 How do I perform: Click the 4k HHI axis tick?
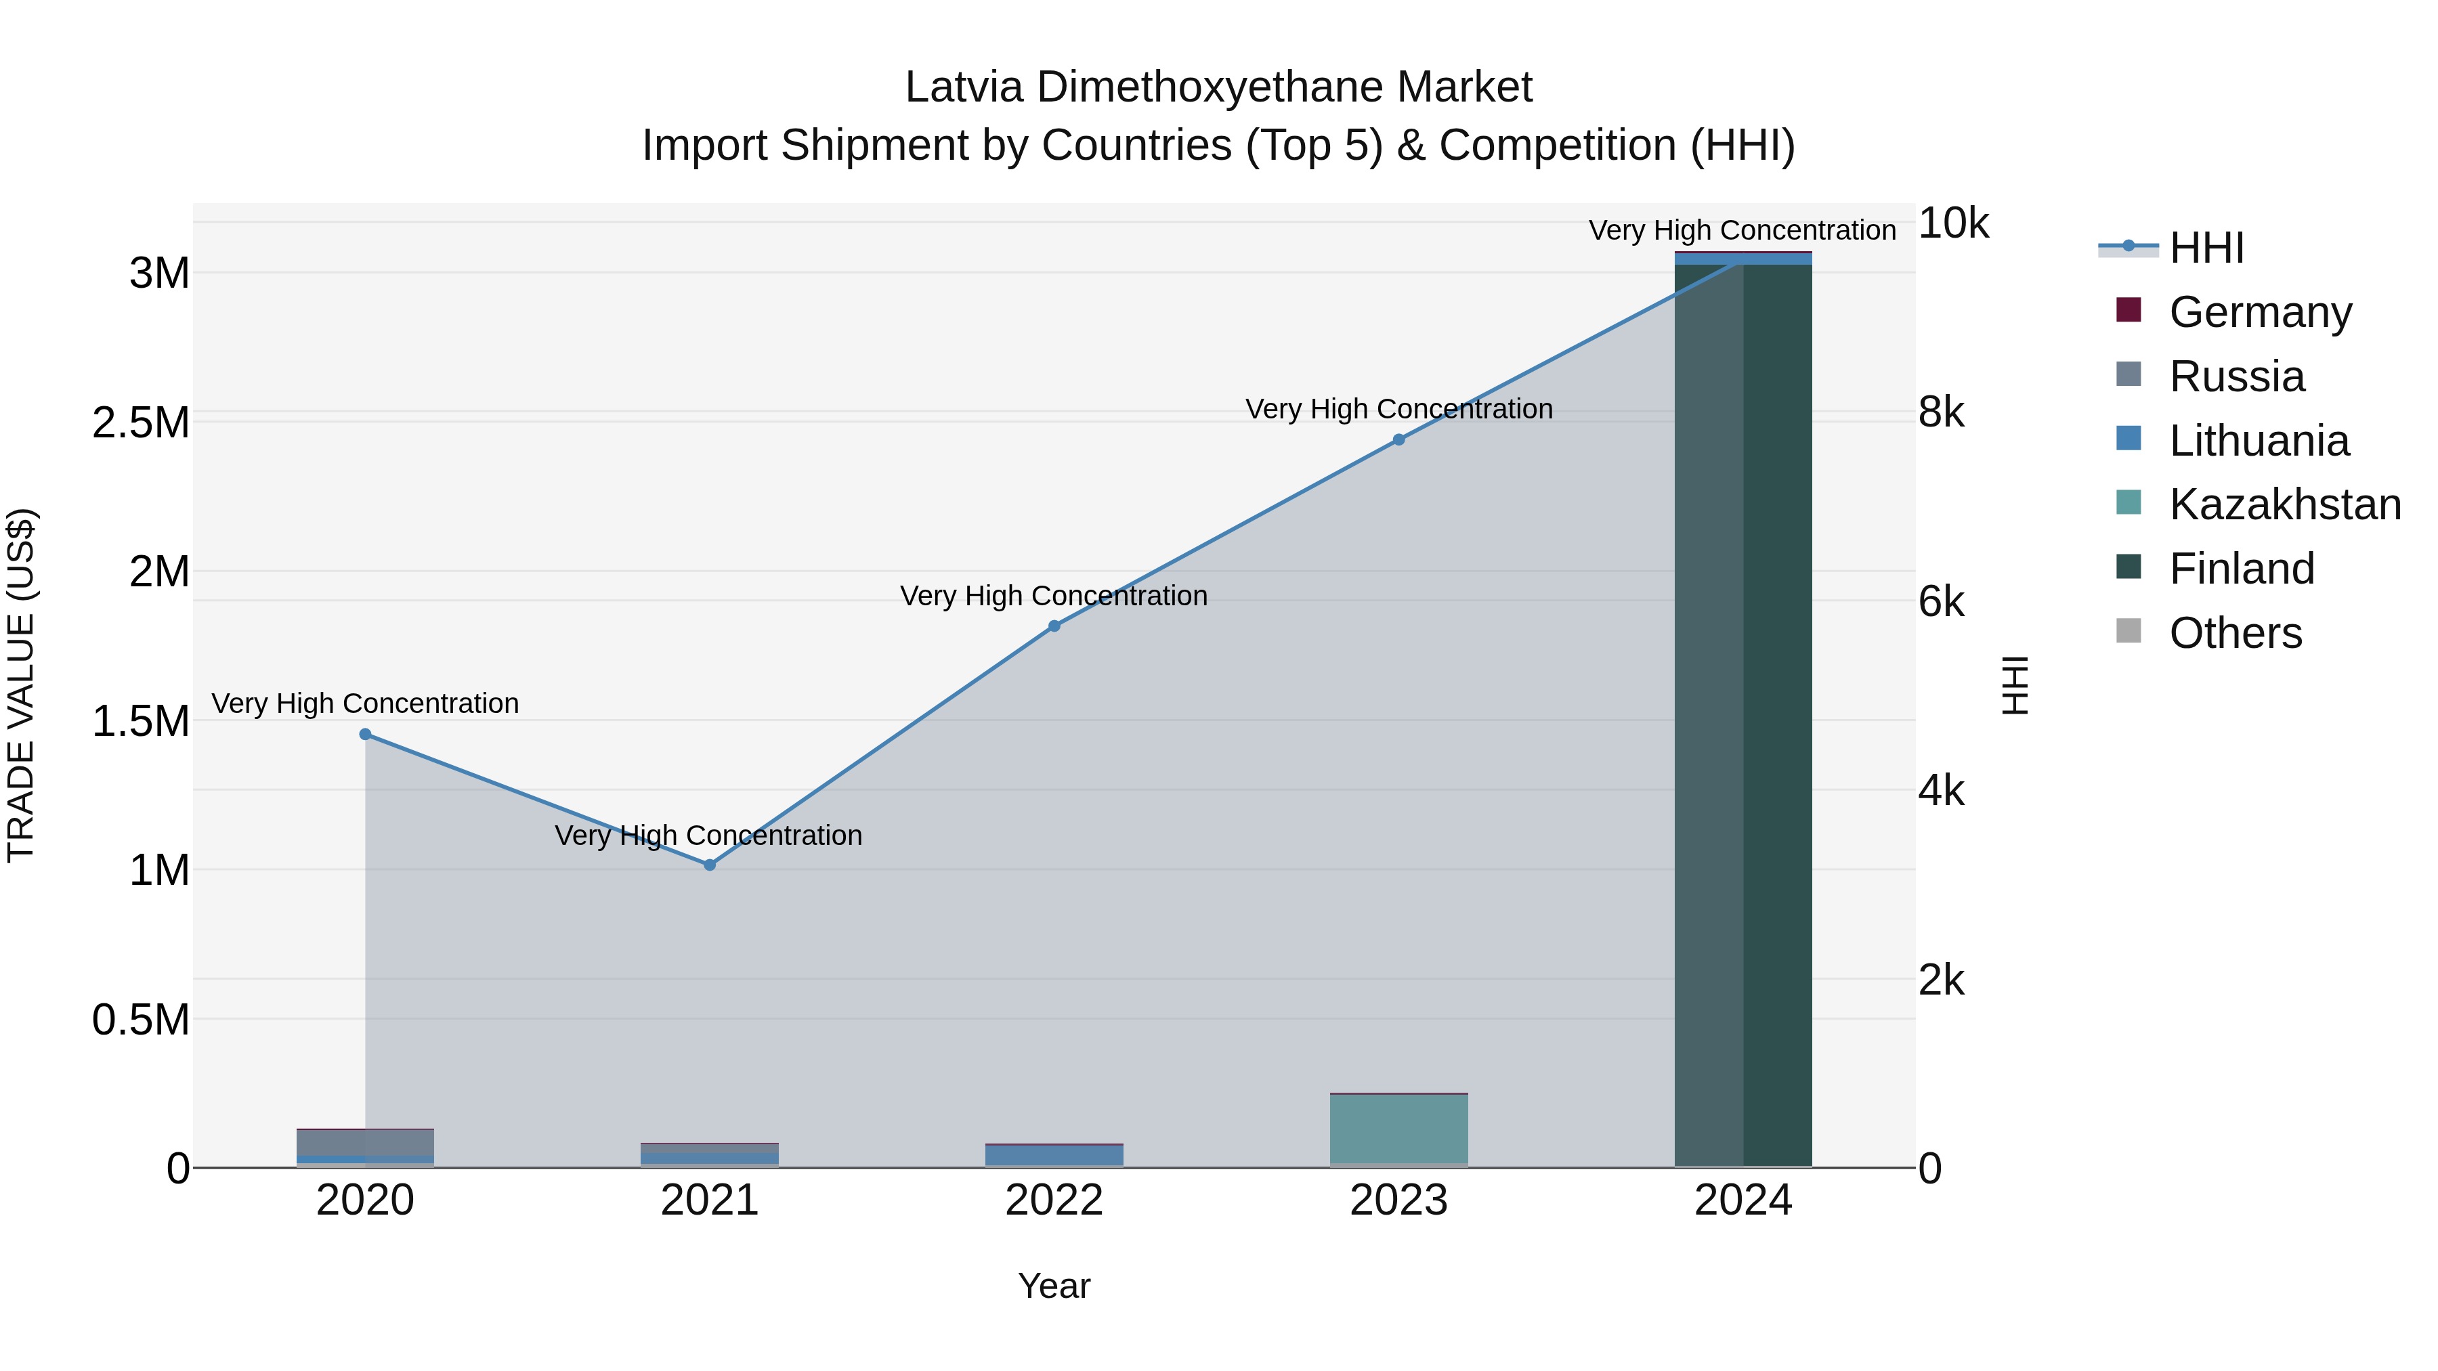pos(1942,791)
